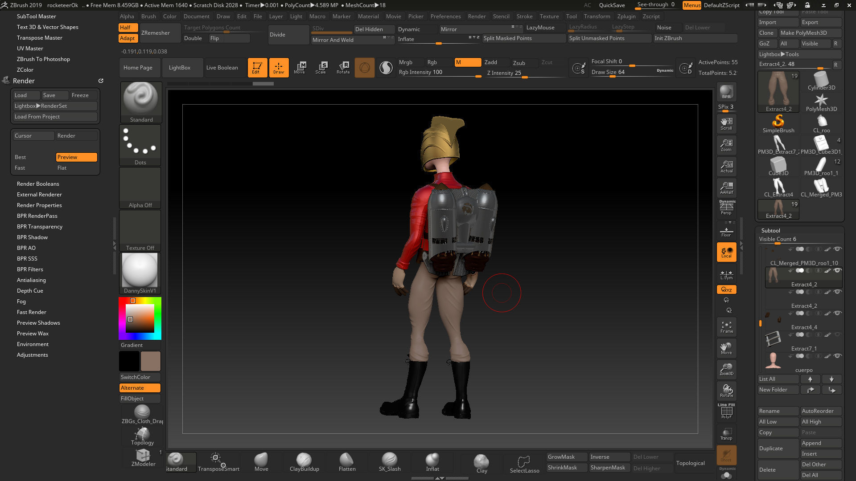Screen dimensions: 856x481
Task: Click the Frame mesh icon
Action: pyautogui.click(x=726, y=327)
